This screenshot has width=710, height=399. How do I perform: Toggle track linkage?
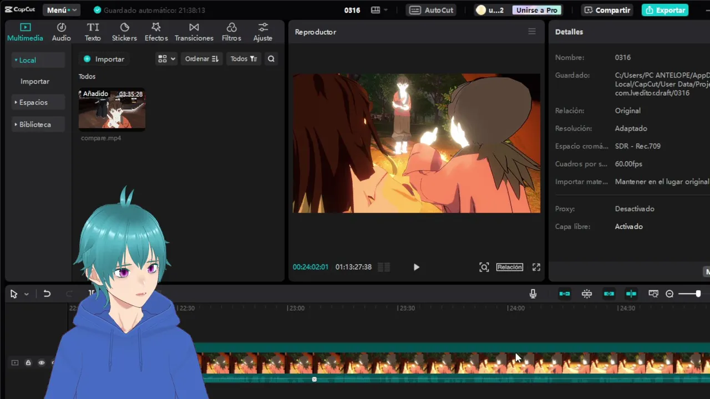click(609, 294)
